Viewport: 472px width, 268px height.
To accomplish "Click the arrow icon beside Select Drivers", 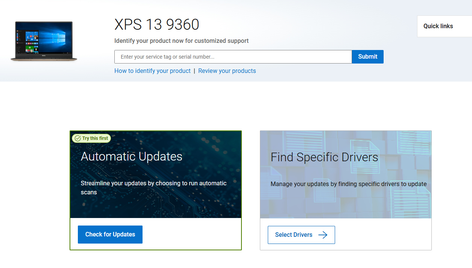I will [x=323, y=235].
